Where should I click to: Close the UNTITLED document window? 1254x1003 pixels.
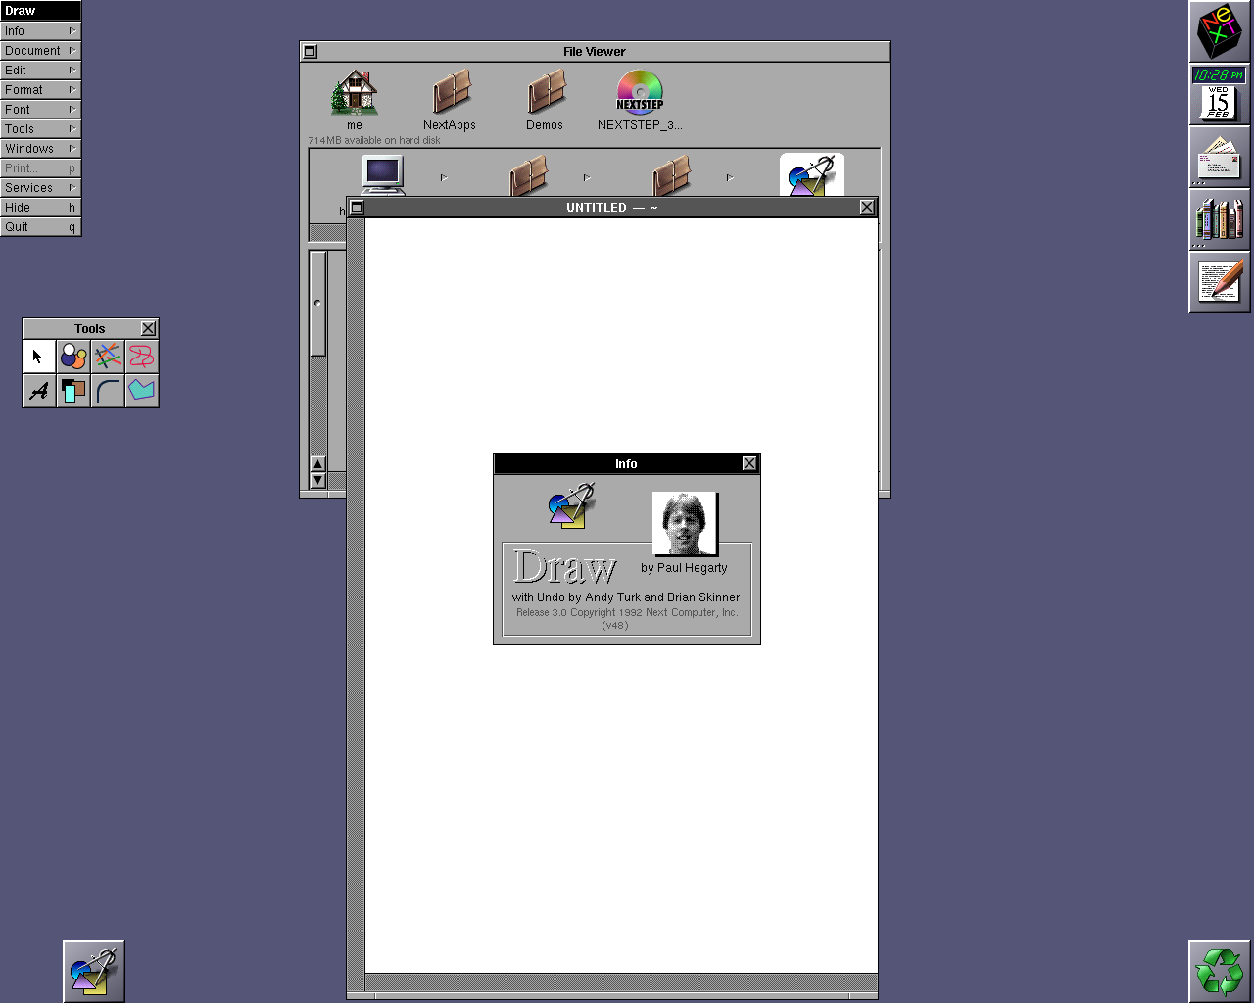tap(867, 207)
